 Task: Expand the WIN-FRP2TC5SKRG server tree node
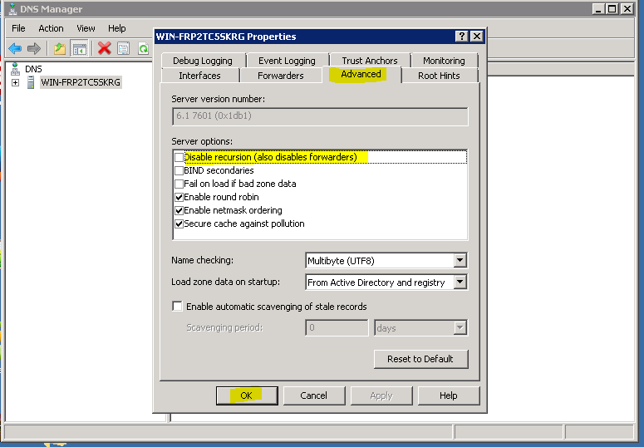[x=15, y=82]
